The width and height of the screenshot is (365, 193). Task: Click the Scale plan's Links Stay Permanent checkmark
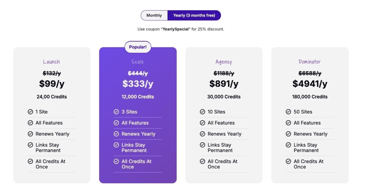pos(116,145)
